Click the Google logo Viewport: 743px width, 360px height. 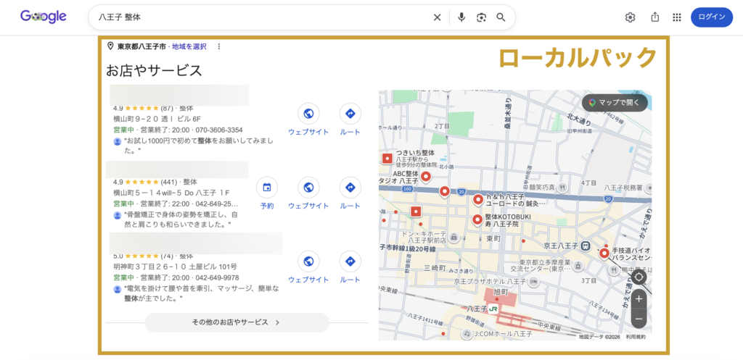tap(43, 17)
